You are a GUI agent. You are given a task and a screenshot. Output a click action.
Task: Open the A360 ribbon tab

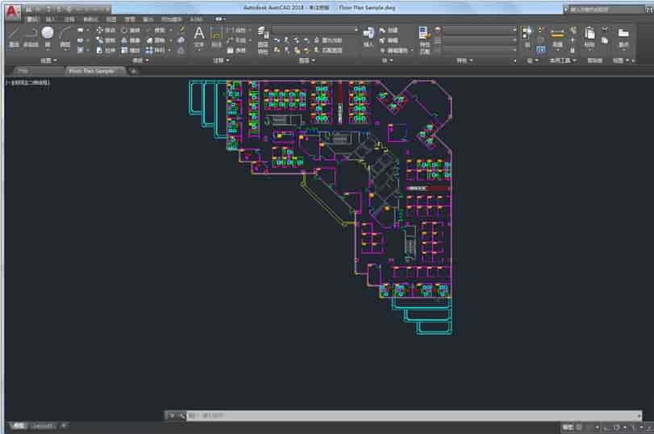click(x=196, y=19)
